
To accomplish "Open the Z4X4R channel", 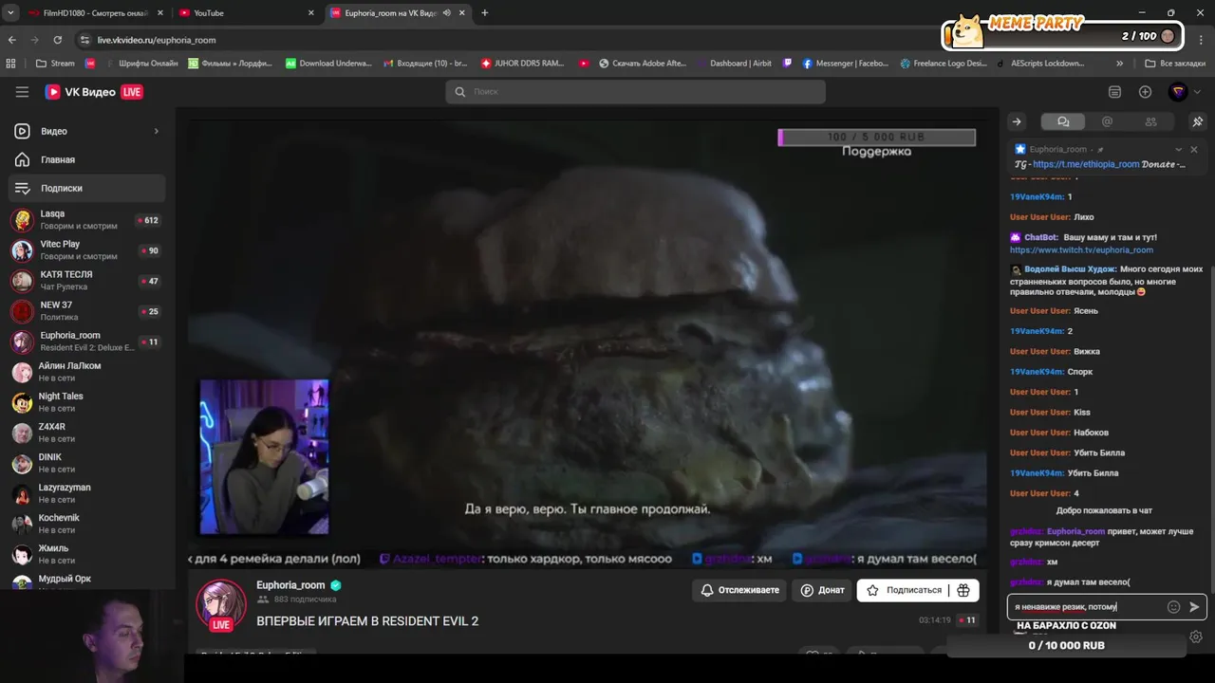I will point(86,433).
